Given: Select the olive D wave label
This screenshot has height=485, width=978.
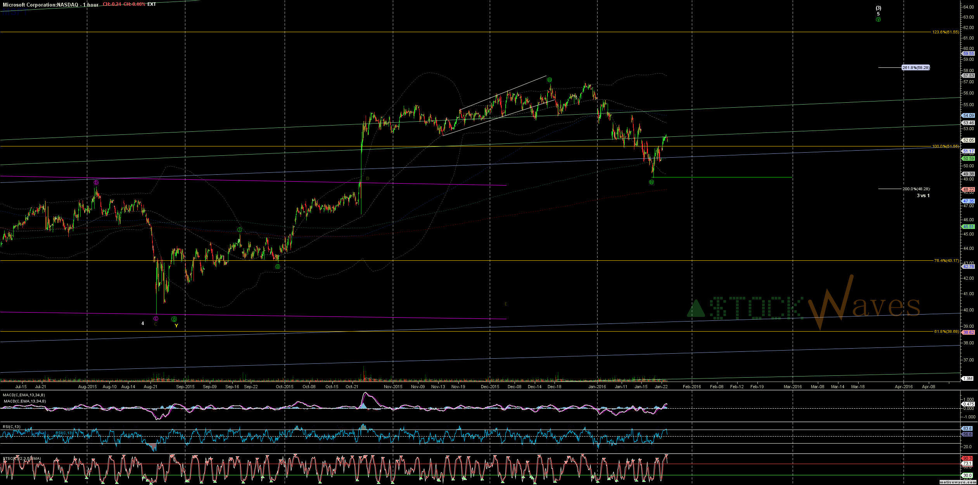Looking at the screenshot, I should (368, 179).
